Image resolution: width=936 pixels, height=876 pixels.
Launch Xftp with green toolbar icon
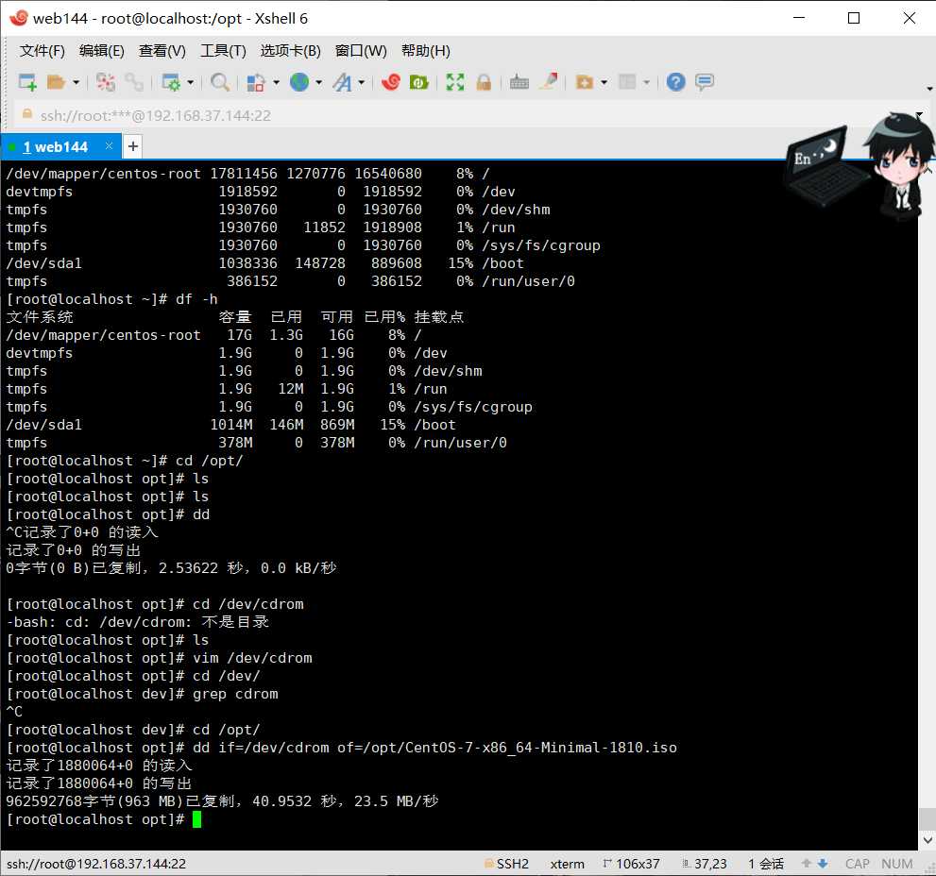click(x=419, y=82)
